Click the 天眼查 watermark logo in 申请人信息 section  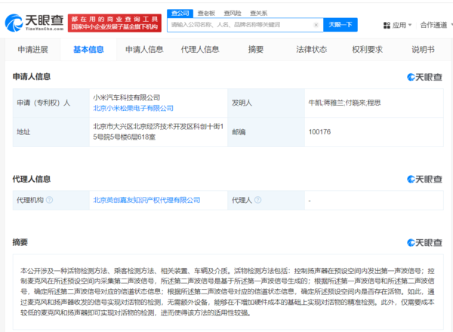tap(425, 77)
